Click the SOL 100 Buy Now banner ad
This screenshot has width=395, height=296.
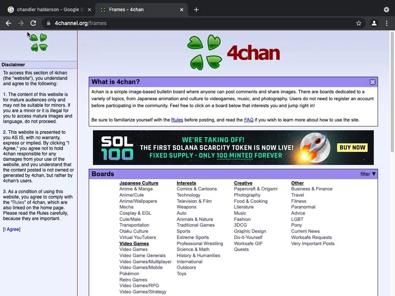click(x=233, y=148)
